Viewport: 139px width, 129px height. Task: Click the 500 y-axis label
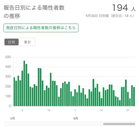pyautogui.click(x=8, y=57)
